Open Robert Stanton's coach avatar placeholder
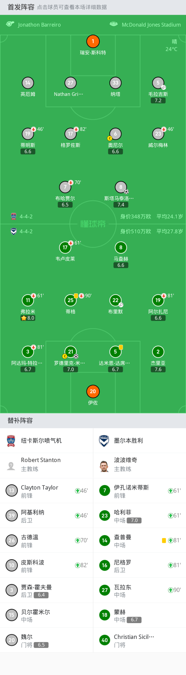Image resolution: width=186 pixels, height=675 pixels. click(11, 466)
